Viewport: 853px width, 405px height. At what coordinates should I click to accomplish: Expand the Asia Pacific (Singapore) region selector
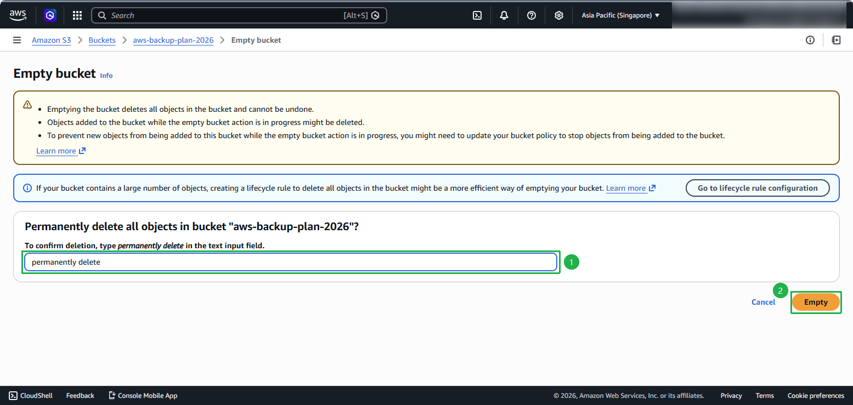620,15
